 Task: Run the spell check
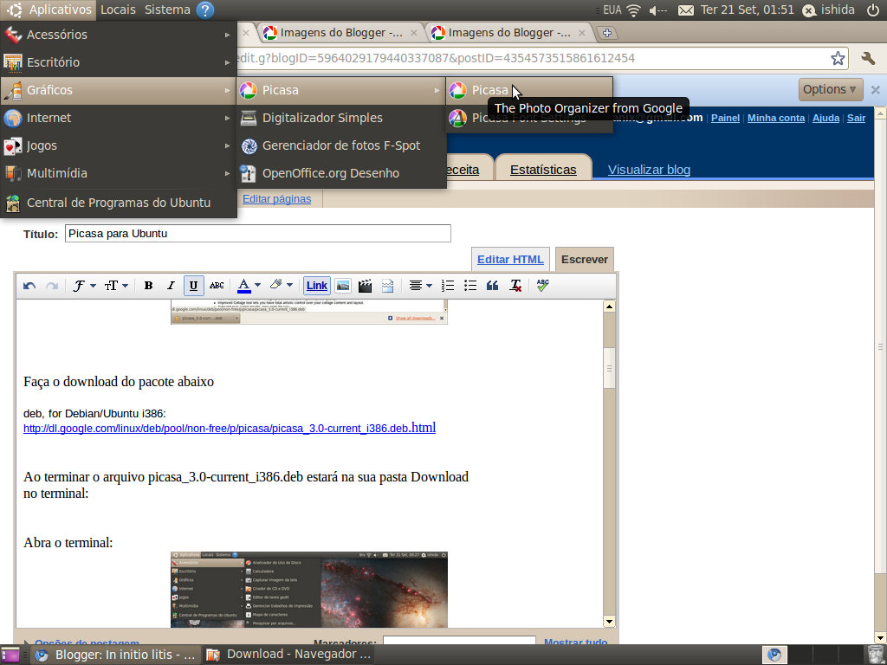pyautogui.click(x=542, y=286)
